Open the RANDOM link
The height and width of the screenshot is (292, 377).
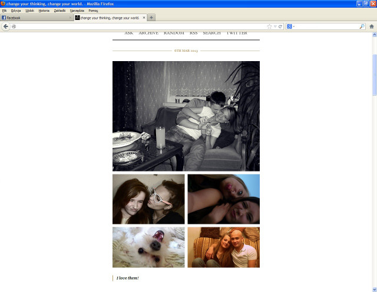click(x=174, y=33)
